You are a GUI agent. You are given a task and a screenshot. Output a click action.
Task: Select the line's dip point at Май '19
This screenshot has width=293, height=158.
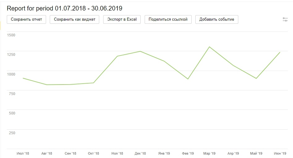[x=256, y=78]
